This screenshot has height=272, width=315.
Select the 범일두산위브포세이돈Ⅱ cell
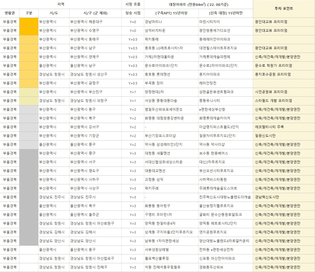tap(171, 109)
